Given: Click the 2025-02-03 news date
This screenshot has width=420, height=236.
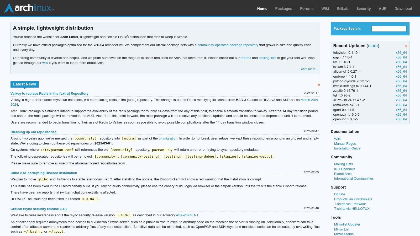Looking at the screenshot, I should [x=311, y=172].
